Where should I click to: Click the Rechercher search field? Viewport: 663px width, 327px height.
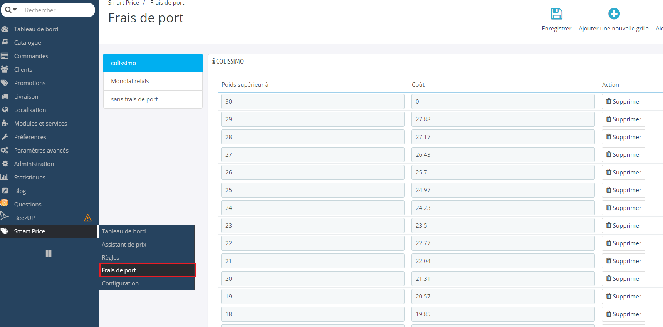tap(58, 10)
